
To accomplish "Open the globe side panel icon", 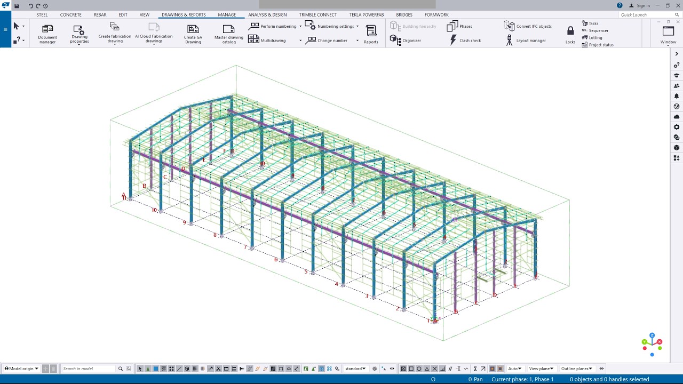I will pyautogui.click(x=677, y=106).
